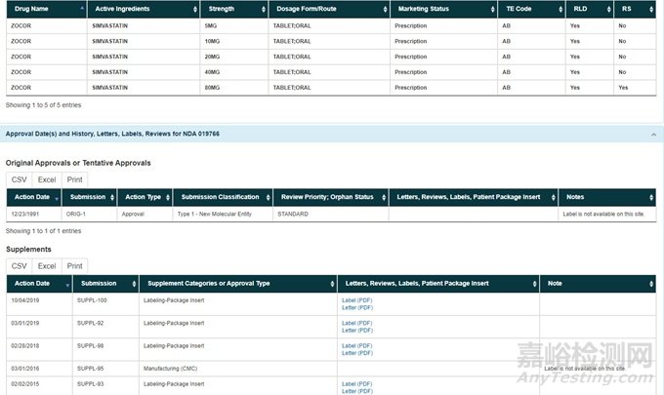The height and width of the screenshot is (395, 664).
Task: Sort by Dosage Form/Route column
Action: [x=328, y=9]
